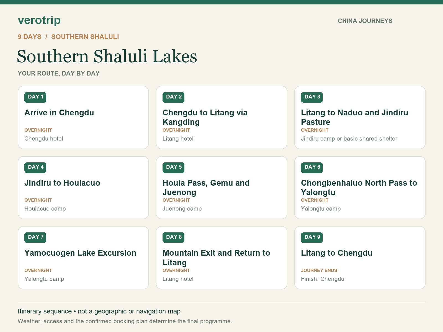Select the DAY 2 badge

tap(174, 97)
